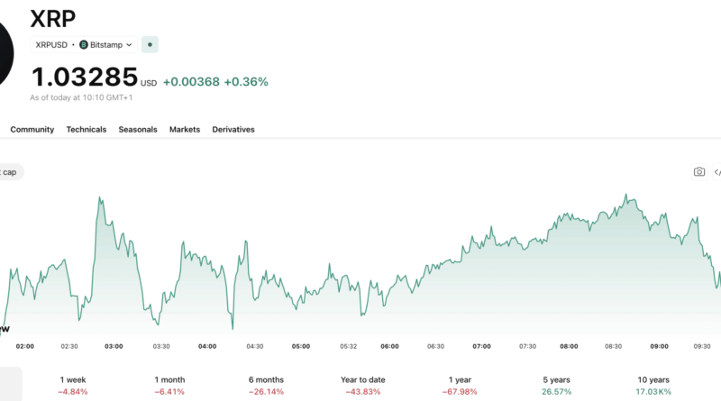Choose the Year to date range
This screenshot has height=401, width=721.
point(363,386)
